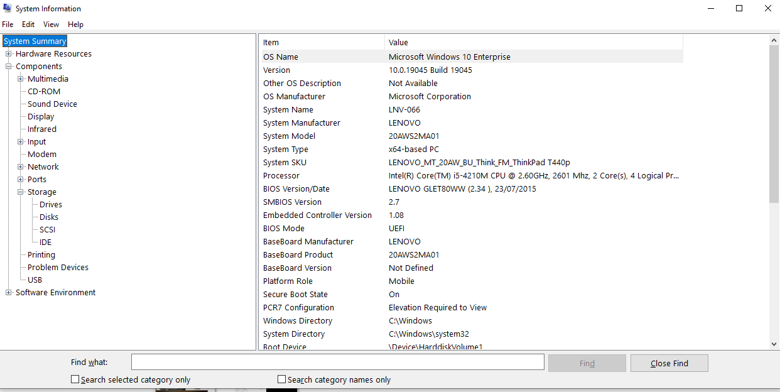Screen dimensions: 780x392
Task: Open the Display category
Action: coord(41,117)
